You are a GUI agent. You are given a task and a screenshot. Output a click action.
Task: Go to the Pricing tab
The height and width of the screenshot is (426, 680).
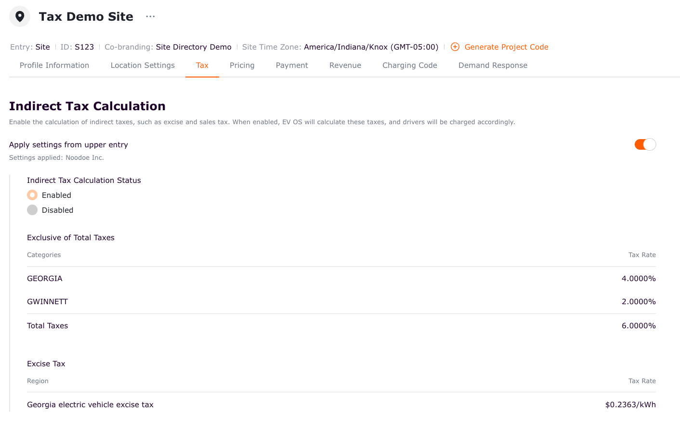242,65
